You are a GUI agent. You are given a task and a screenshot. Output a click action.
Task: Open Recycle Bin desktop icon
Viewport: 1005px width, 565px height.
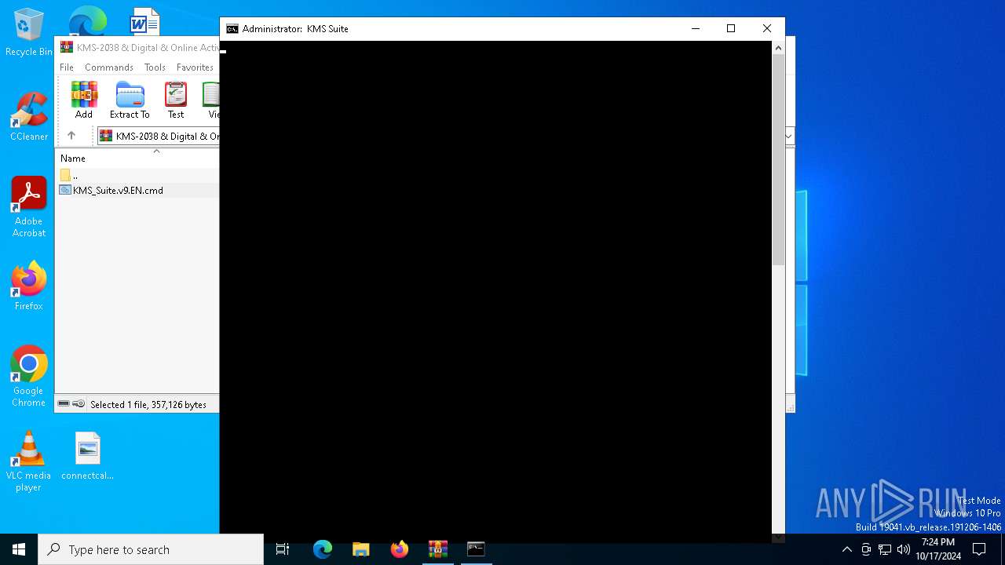pos(29,33)
